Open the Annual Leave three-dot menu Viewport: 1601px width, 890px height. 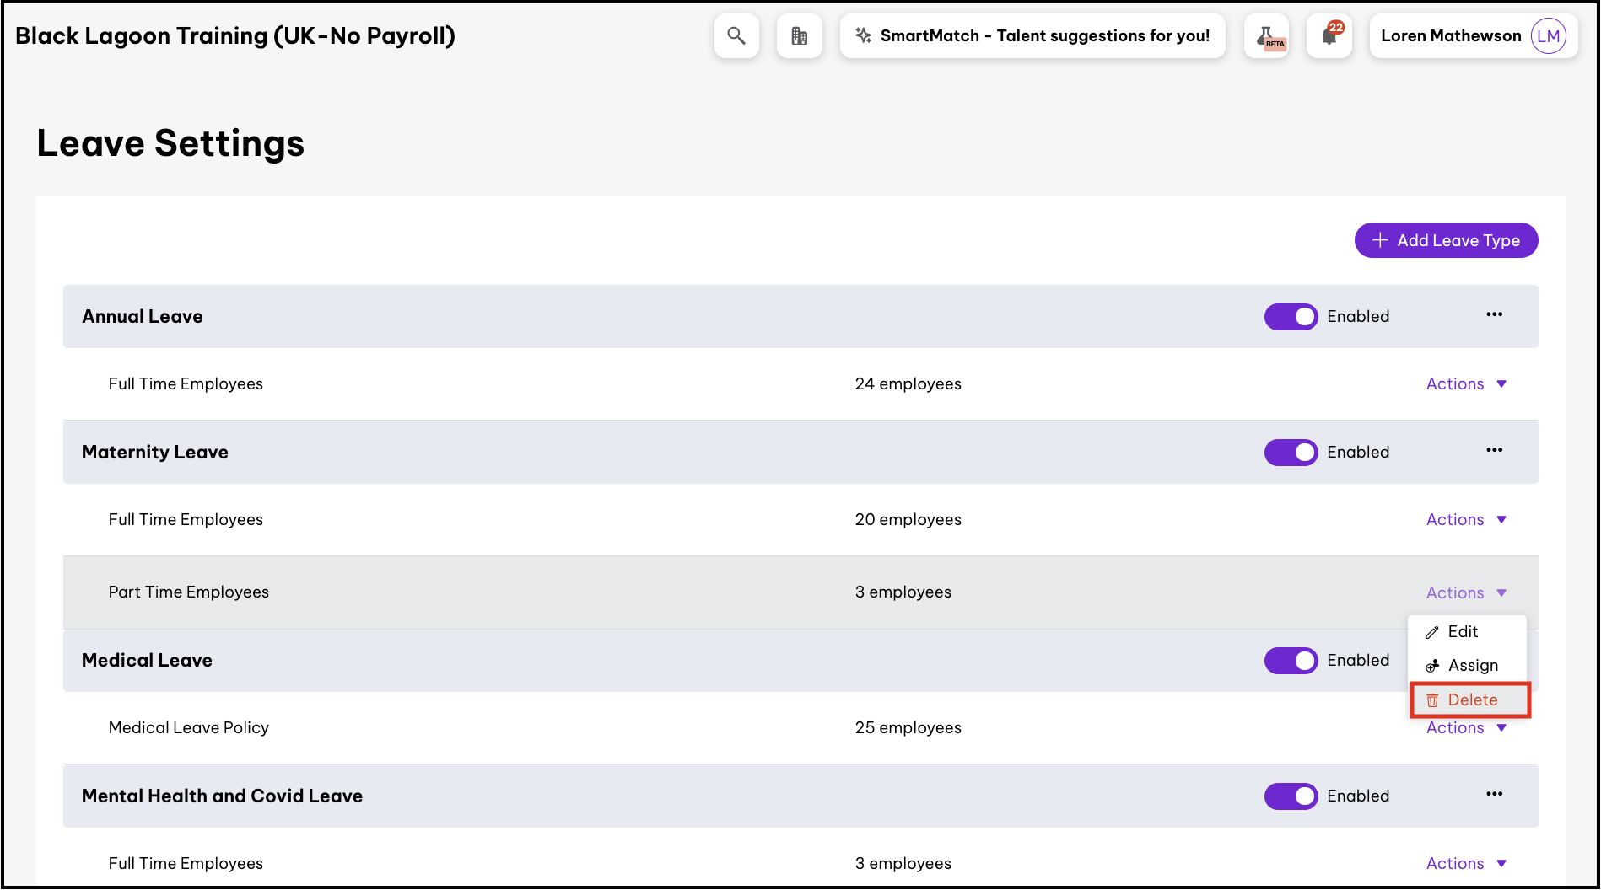[x=1494, y=314]
